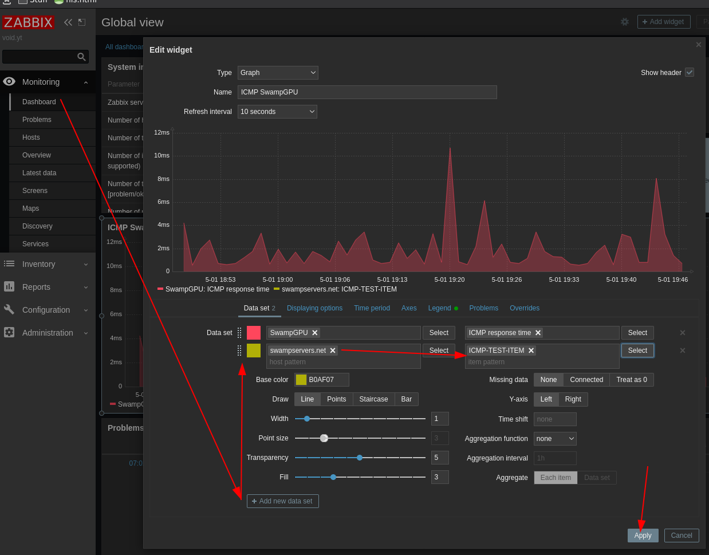Set Missing data to Treat as 0

pyautogui.click(x=632, y=380)
